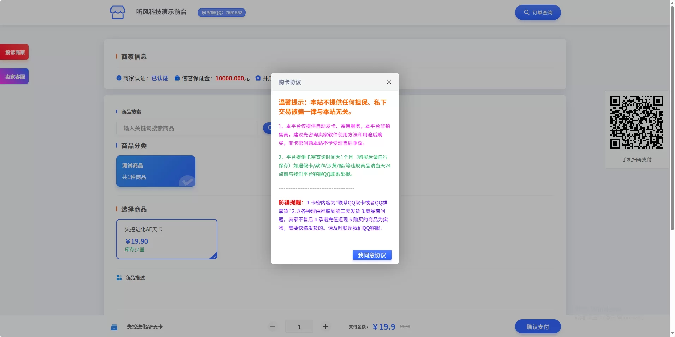Viewport: 675px width, 337px height.
Task: Click the 库存少量 stock label
Action: click(x=135, y=250)
